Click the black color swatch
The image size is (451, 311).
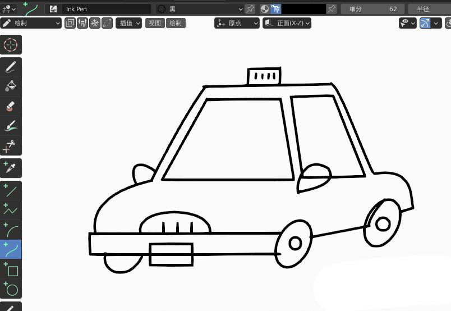click(x=303, y=9)
